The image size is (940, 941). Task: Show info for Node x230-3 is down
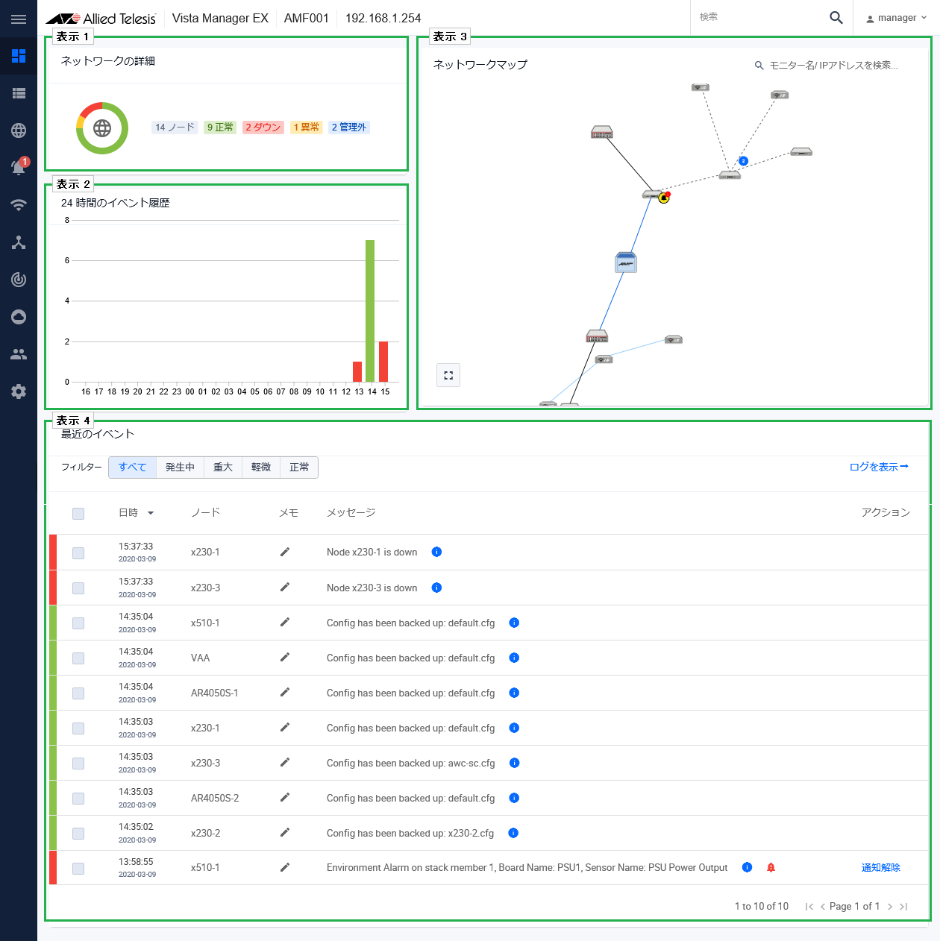coord(437,588)
